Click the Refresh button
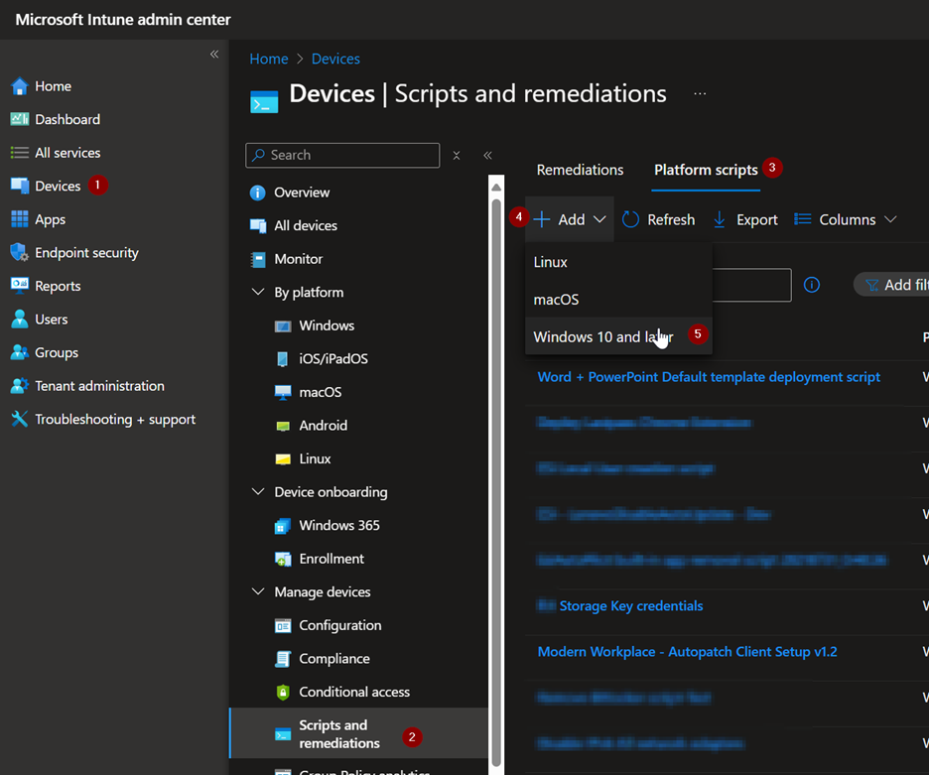Image resolution: width=929 pixels, height=775 pixels. tap(658, 219)
